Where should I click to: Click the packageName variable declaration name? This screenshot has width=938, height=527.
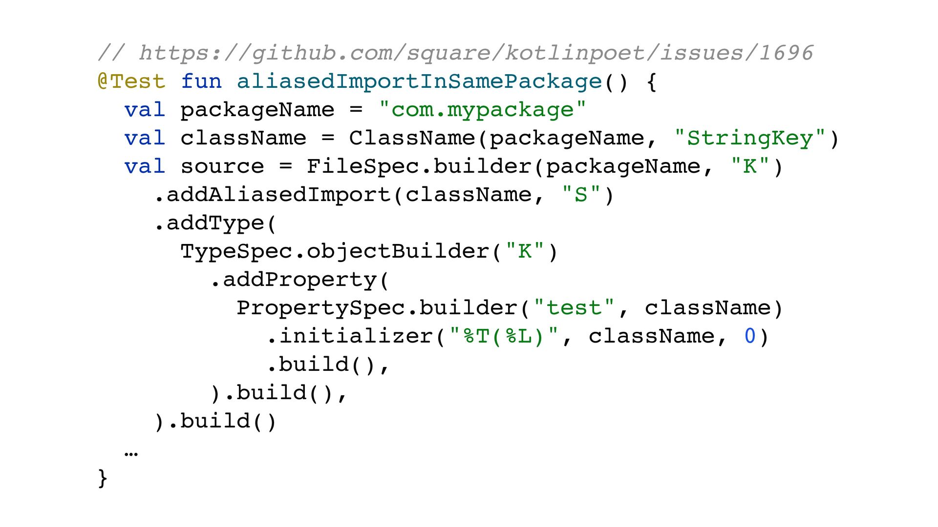[x=257, y=111]
